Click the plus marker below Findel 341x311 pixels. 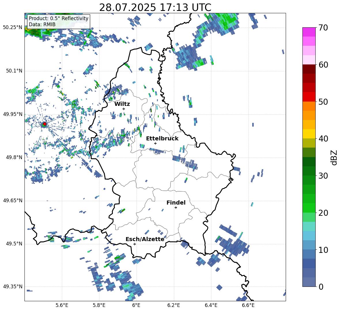point(176,208)
